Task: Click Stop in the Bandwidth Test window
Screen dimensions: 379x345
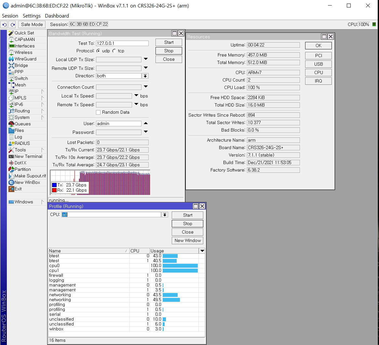Action: (169, 51)
